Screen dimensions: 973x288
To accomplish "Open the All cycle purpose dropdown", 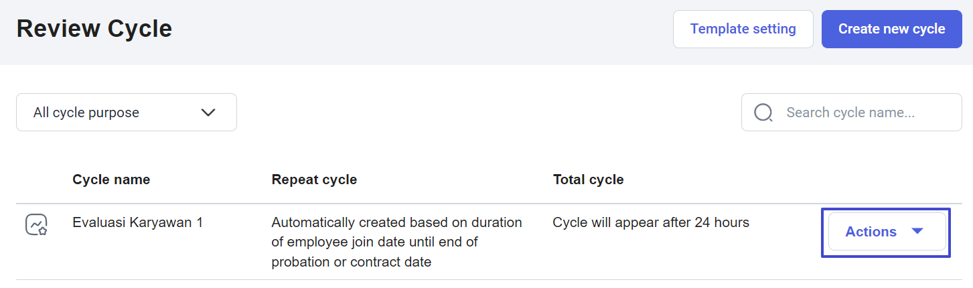I will (127, 113).
